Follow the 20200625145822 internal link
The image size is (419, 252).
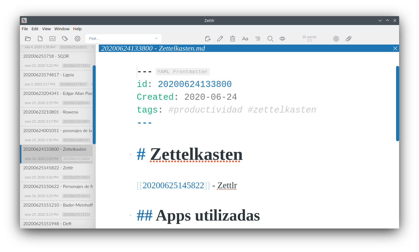click(x=173, y=185)
